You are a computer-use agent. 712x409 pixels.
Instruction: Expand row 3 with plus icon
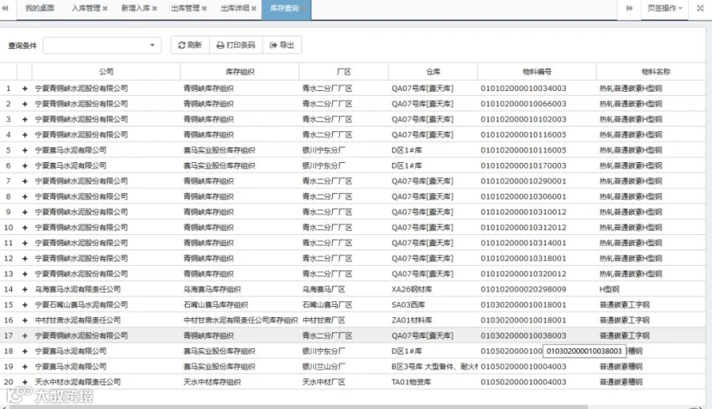(x=25, y=119)
